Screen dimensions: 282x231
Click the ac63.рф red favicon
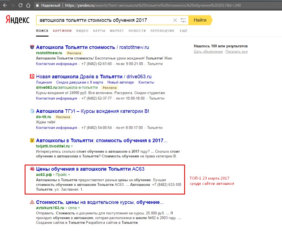click(x=32, y=169)
